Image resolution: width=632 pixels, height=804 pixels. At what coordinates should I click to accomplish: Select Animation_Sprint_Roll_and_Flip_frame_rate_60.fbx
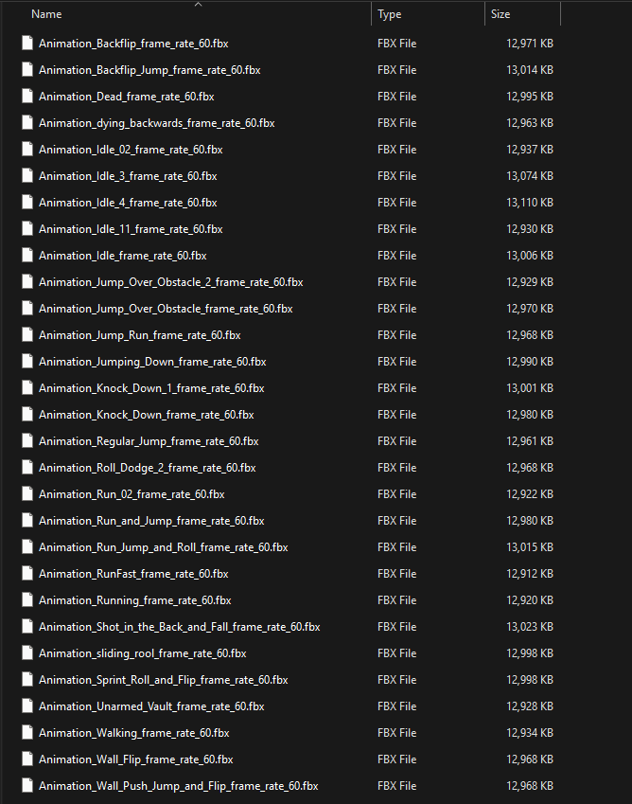coord(164,679)
